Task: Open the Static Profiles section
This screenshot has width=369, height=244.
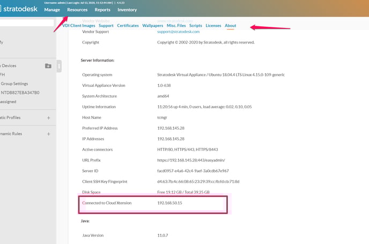Action: [10, 117]
